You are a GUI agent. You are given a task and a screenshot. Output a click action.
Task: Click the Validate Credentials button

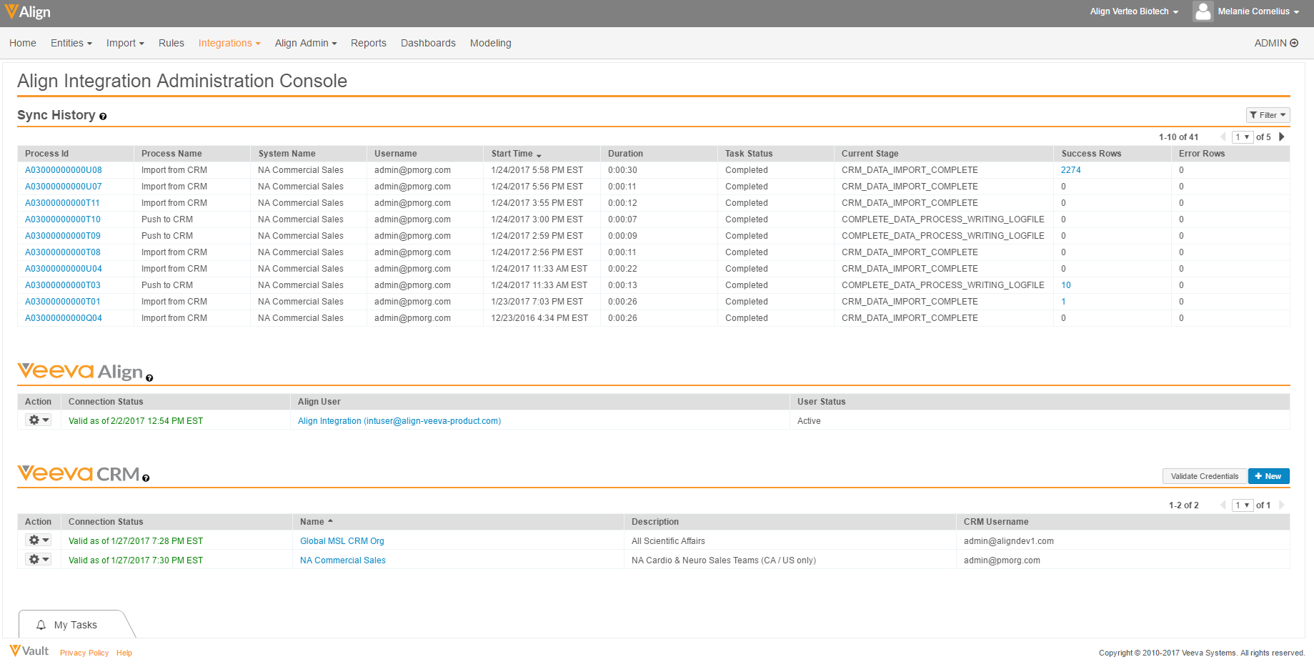coord(1204,476)
